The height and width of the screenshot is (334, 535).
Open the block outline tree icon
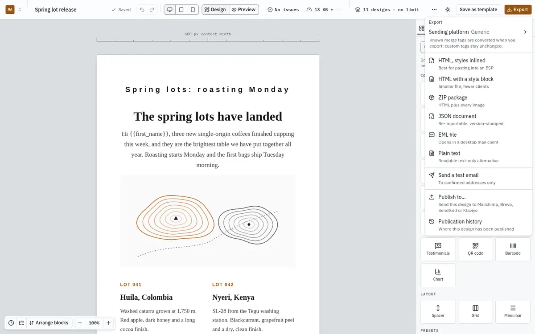coord(21,323)
